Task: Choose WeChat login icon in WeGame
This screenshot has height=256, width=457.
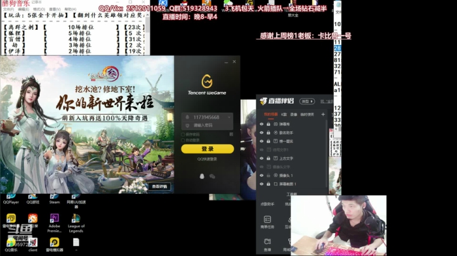Action: pyautogui.click(x=213, y=176)
